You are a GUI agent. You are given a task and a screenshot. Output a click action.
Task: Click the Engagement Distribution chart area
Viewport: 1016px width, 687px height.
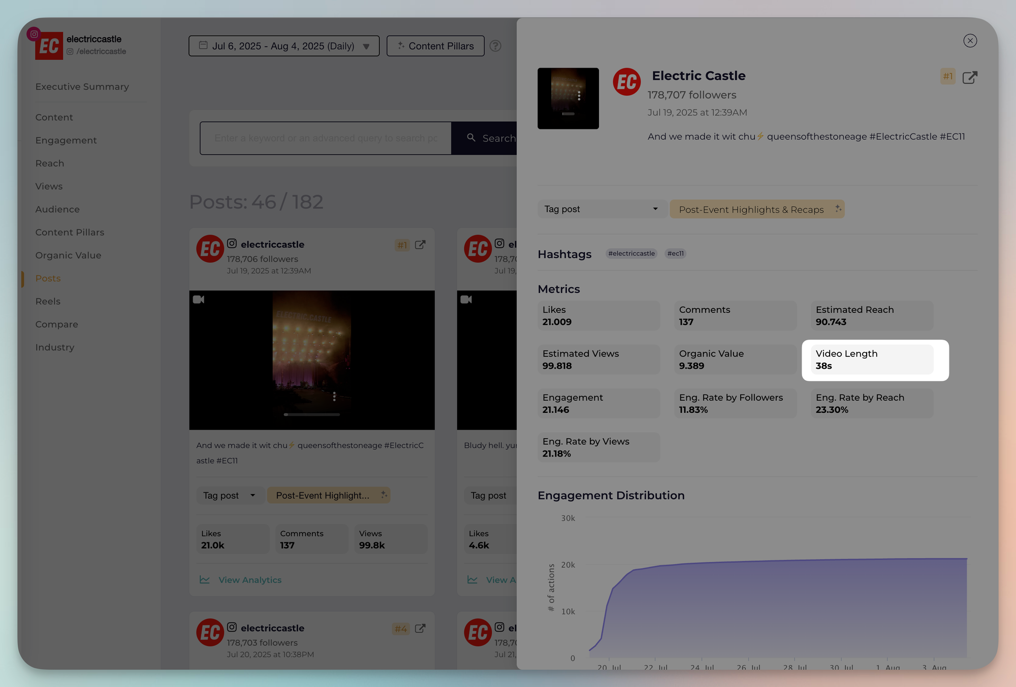tap(777, 588)
